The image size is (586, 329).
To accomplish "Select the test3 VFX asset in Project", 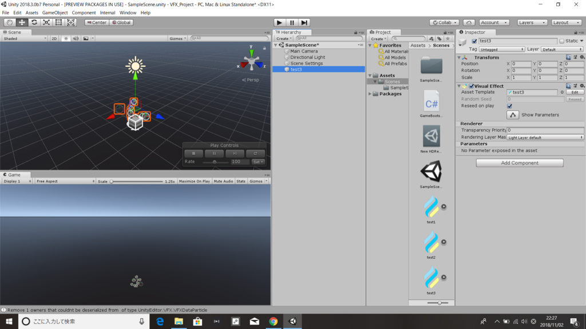I will pos(431,277).
